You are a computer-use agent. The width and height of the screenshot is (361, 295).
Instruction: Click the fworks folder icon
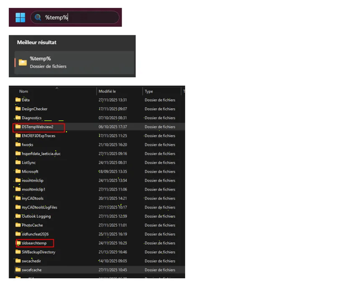18,145
